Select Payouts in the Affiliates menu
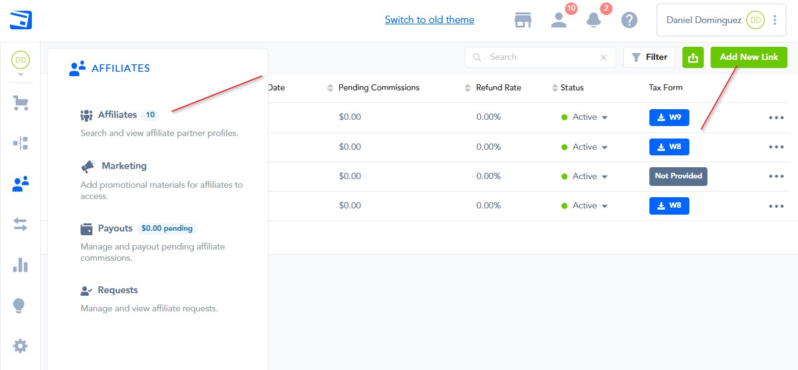This screenshot has height=370, width=798. point(115,228)
